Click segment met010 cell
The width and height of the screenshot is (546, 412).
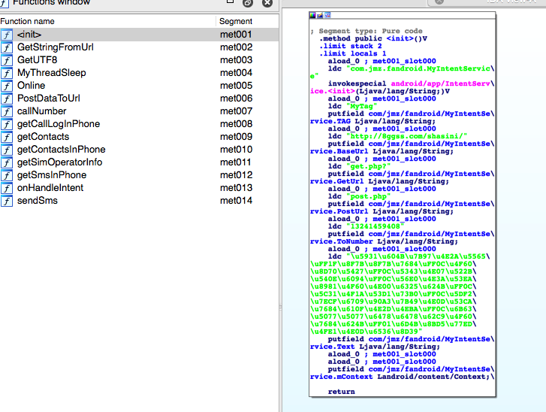[236, 150]
